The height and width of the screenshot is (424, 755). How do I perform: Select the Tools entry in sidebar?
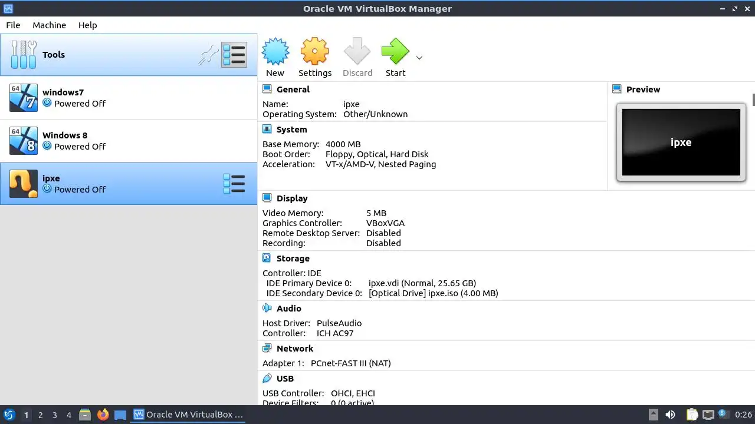[x=129, y=55]
